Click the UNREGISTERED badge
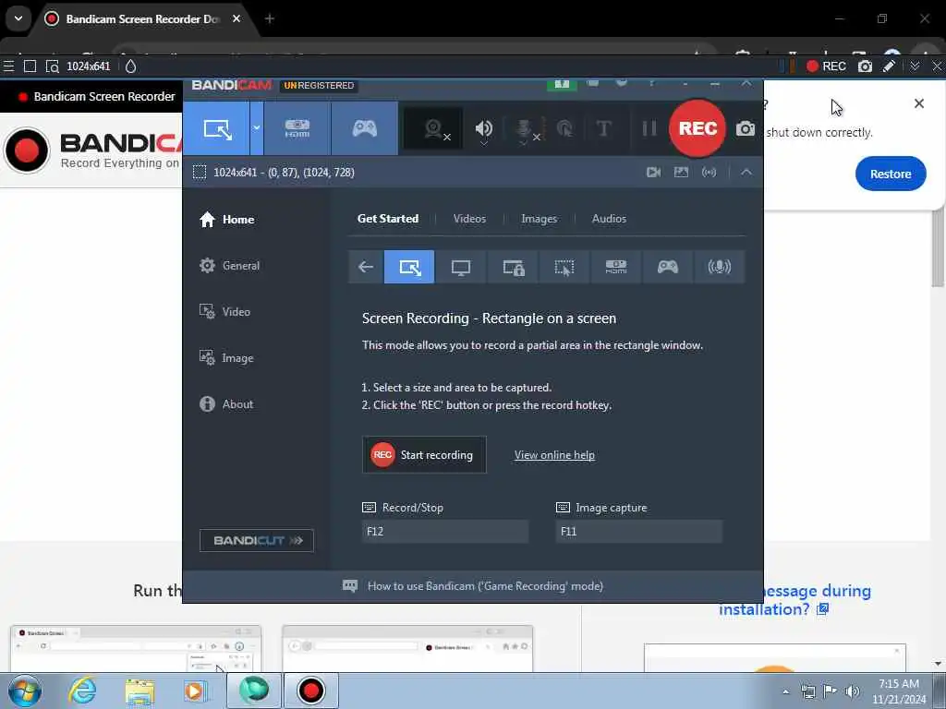 point(319,86)
